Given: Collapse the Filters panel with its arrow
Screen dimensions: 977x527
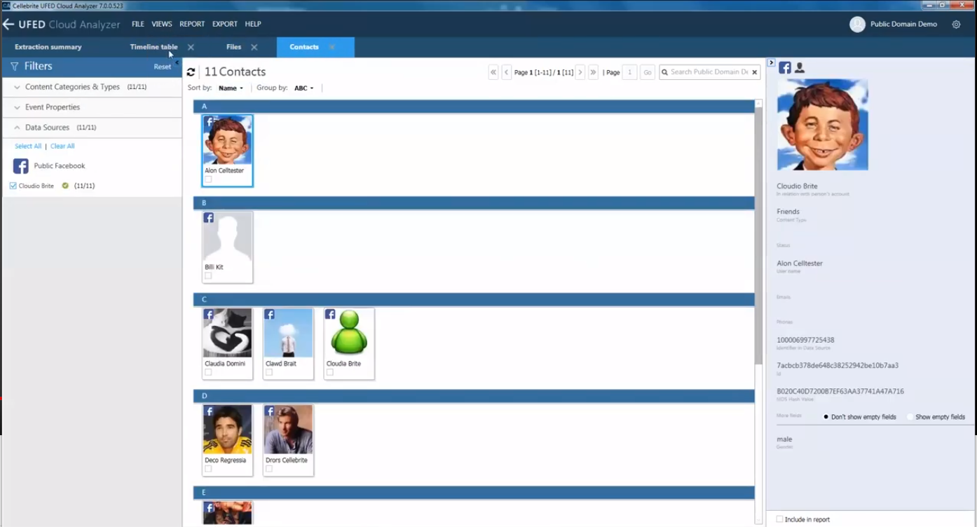Looking at the screenshot, I should pos(177,62).
